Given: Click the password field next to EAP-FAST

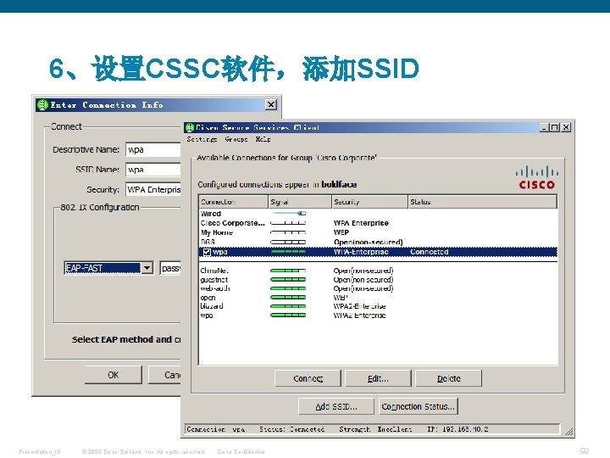Looking at the screenshot, I should tap(170, 268).
